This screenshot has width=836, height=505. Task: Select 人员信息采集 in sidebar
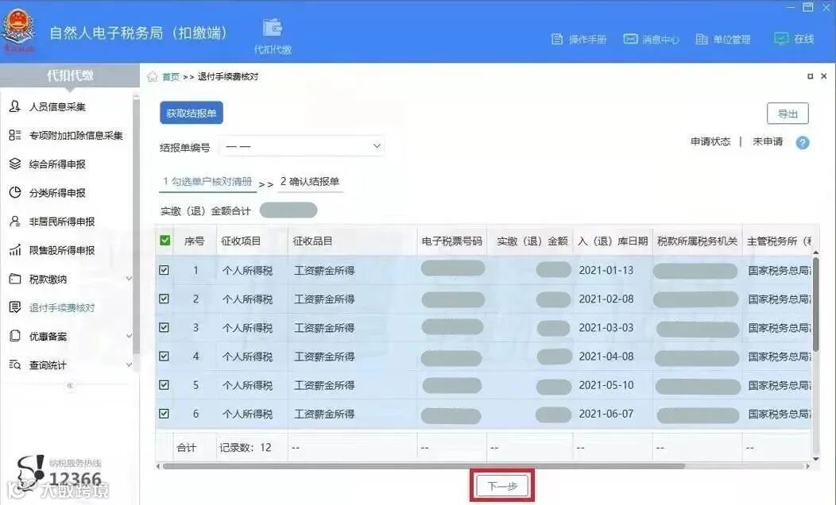(57, 107)
